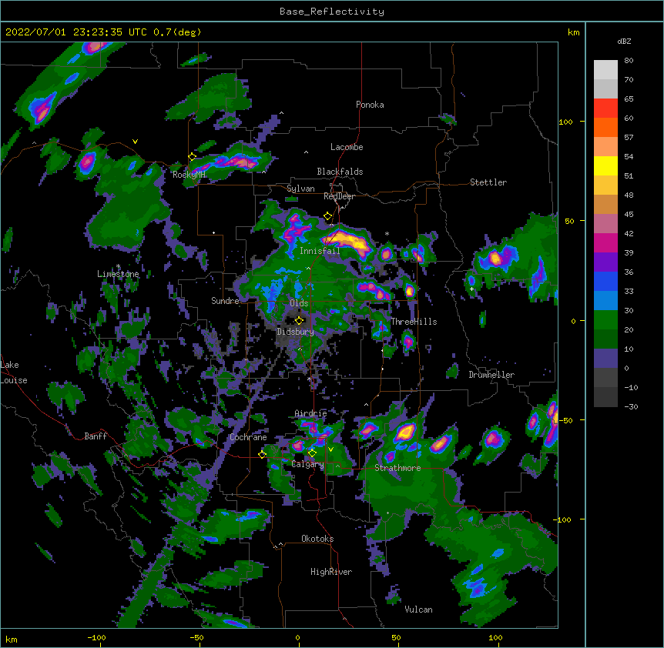Image resolution: width=664 pixels, height=648 pixels.
Task: Click the storm cell north of Strathmore
Action: pyautogui.click(x=405, y=433)
